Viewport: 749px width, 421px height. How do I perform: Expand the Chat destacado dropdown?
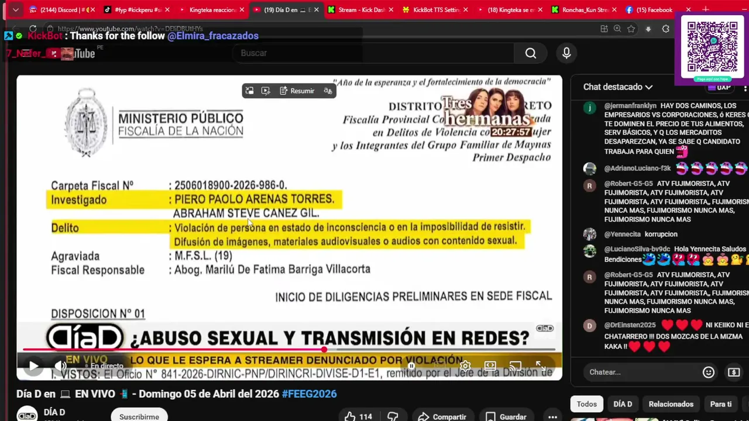618,87
